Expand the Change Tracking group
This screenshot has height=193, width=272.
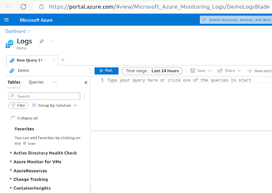point(31,179)
